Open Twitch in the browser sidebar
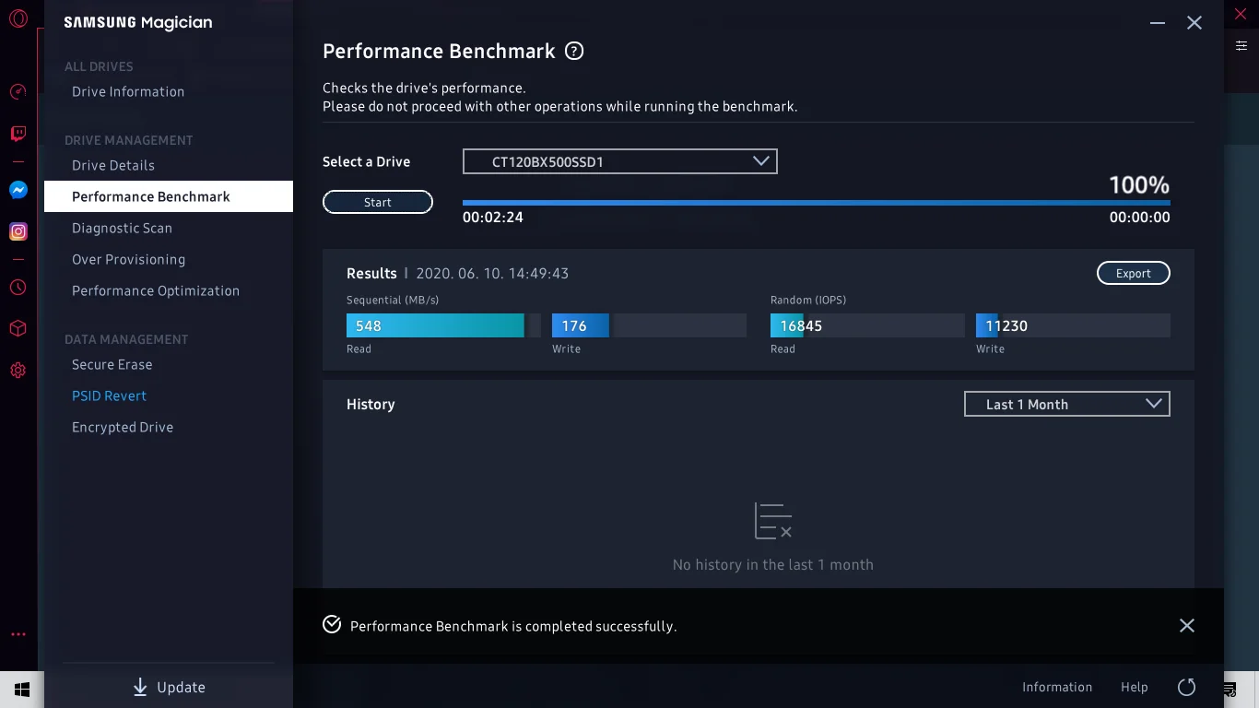This screenshot has height=708, width=1259. coord(18,135)
